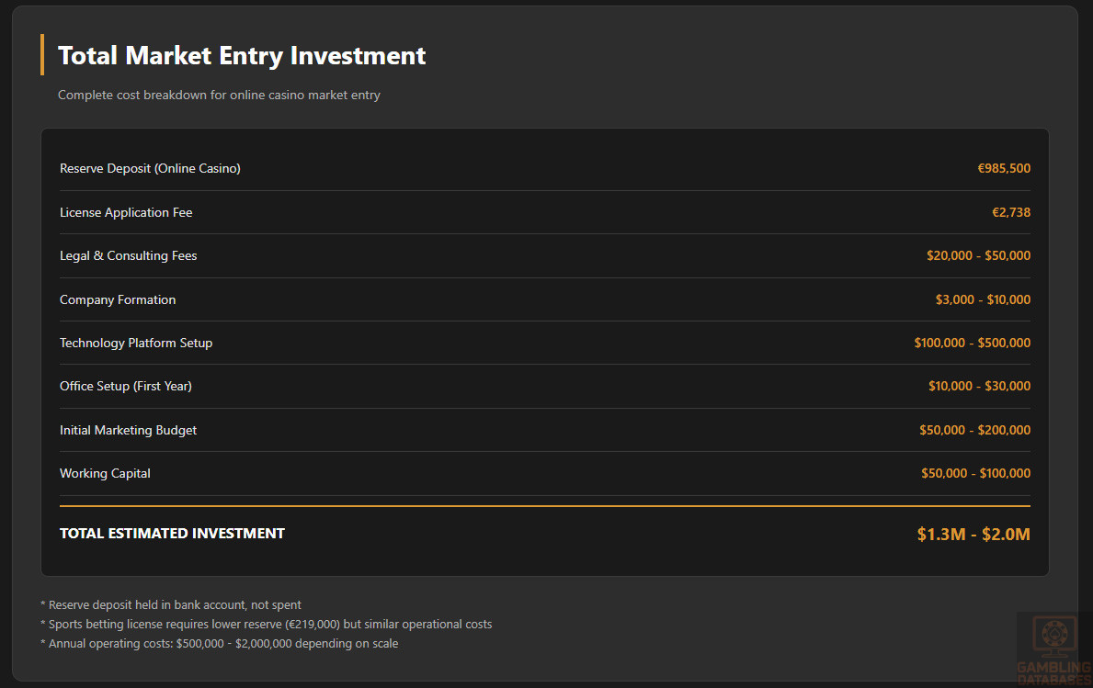The image size is (1093, 688).
Task: Select the Company Formation label
Action: pyautogui.click(x=118, y=299)
